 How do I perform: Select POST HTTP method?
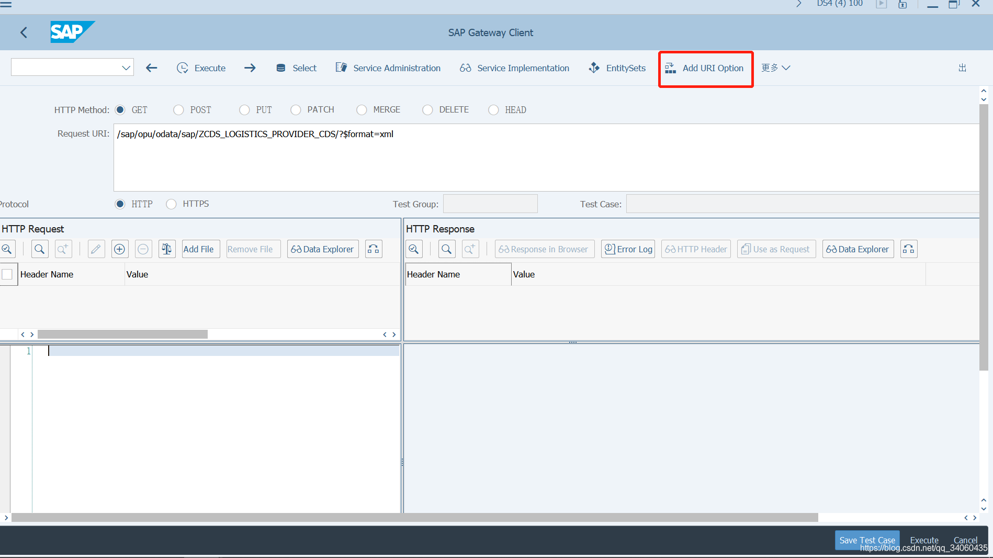(179, 110)
